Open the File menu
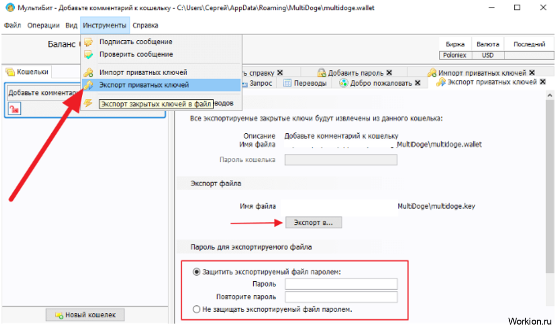 coord(12,26)
